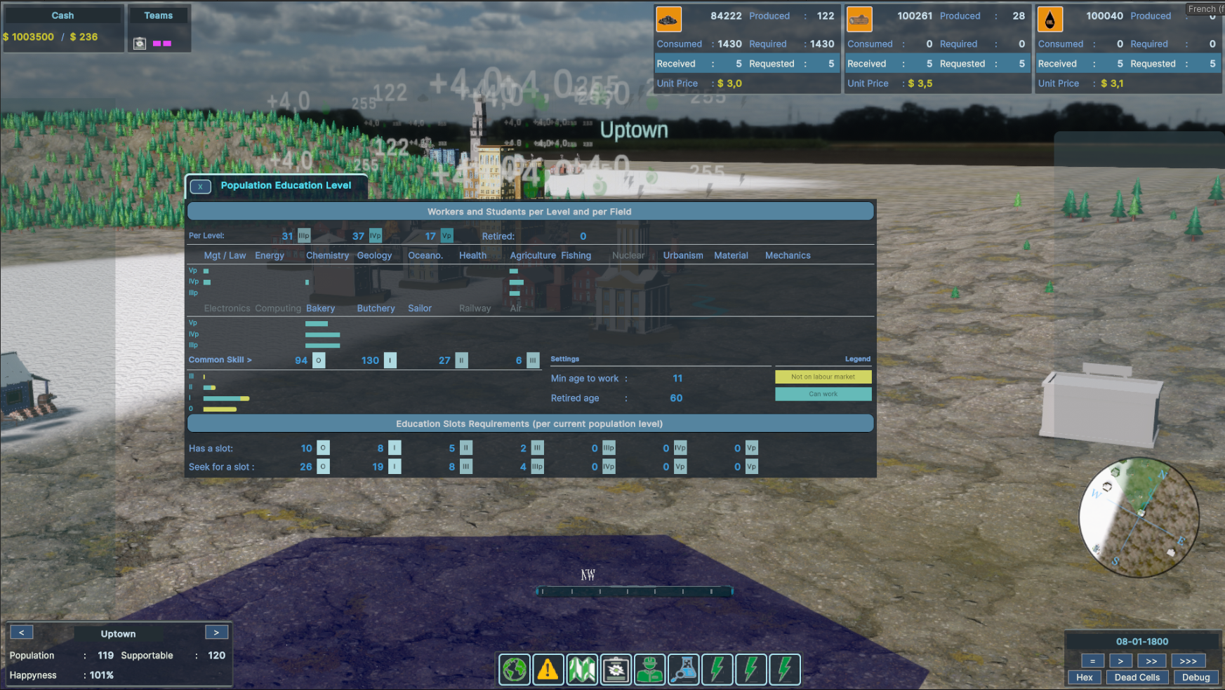
Task: Expand the Common Skill section
Action: 220,360
